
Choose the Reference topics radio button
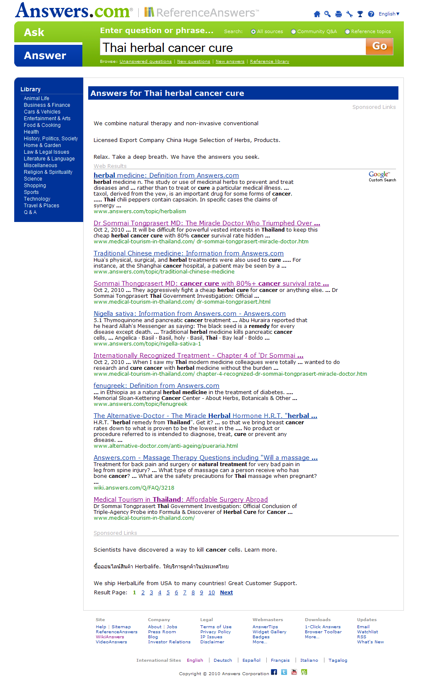coord(347,32)
